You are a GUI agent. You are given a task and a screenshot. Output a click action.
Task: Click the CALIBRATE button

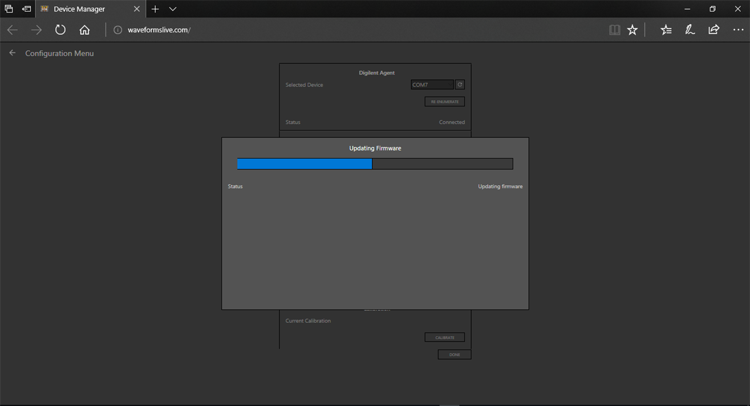click(444, 338)
